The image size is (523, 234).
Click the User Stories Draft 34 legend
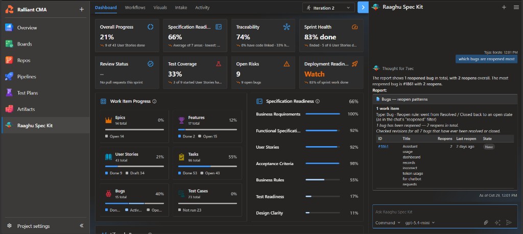tap(135, 173)
